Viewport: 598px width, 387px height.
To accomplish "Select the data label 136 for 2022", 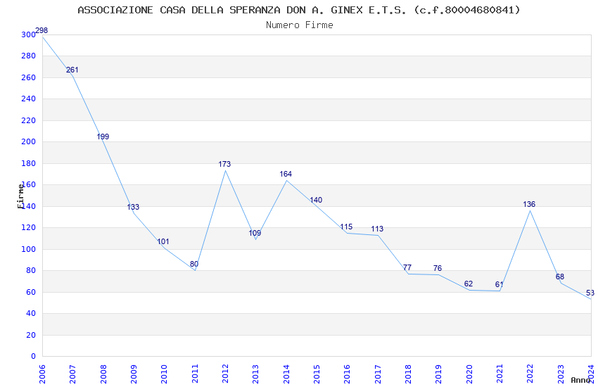I will 529,204.
